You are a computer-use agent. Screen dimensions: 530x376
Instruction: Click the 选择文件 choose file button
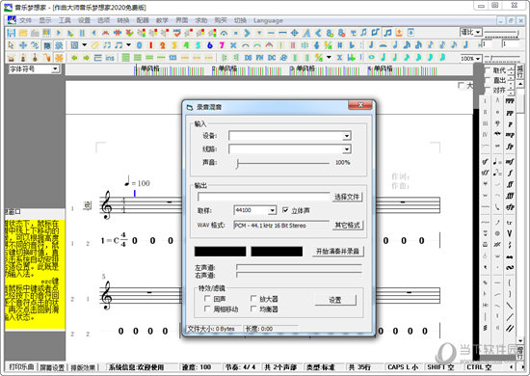coord(347,197)
